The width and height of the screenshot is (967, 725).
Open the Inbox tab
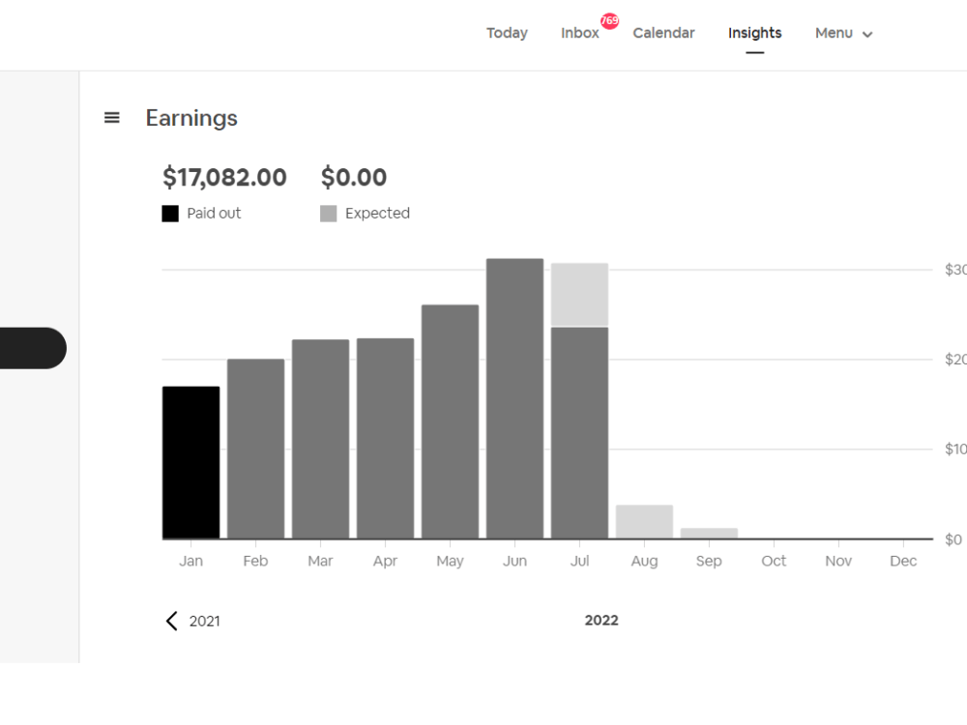point(579,33)
